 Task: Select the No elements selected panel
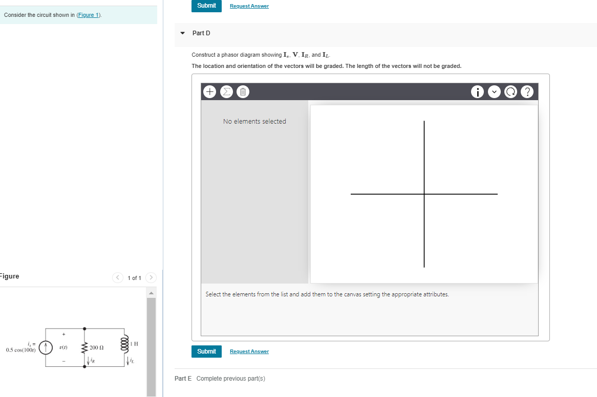pos(254,121)
